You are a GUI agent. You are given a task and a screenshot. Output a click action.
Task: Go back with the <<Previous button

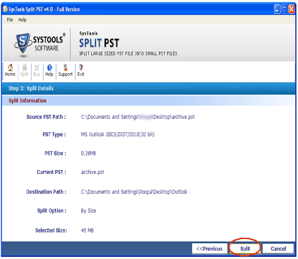point(209,248)
